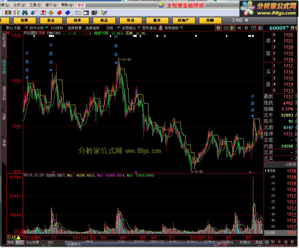Toggle the 标 marker button
Screen dimensions: 299x248
point(218,28)
